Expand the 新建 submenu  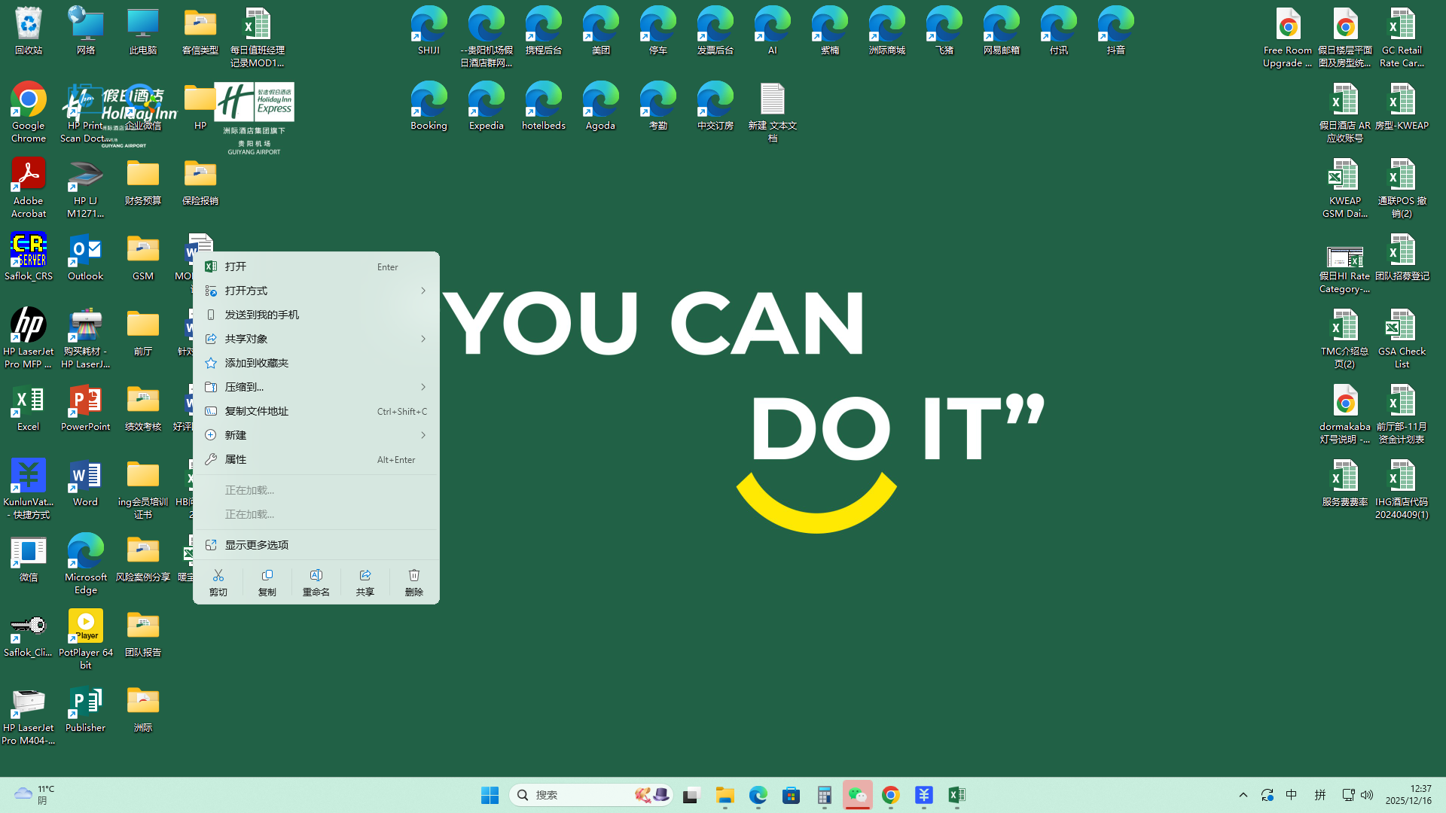[316, 435]
